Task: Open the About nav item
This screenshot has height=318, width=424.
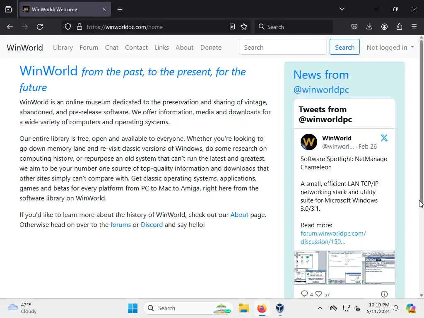Action: pos(184,47)
